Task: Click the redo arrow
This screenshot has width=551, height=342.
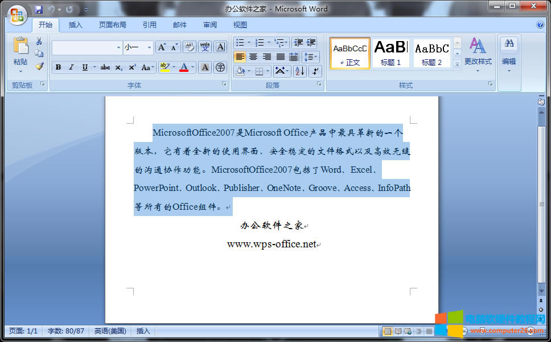Action: (69, 9)
